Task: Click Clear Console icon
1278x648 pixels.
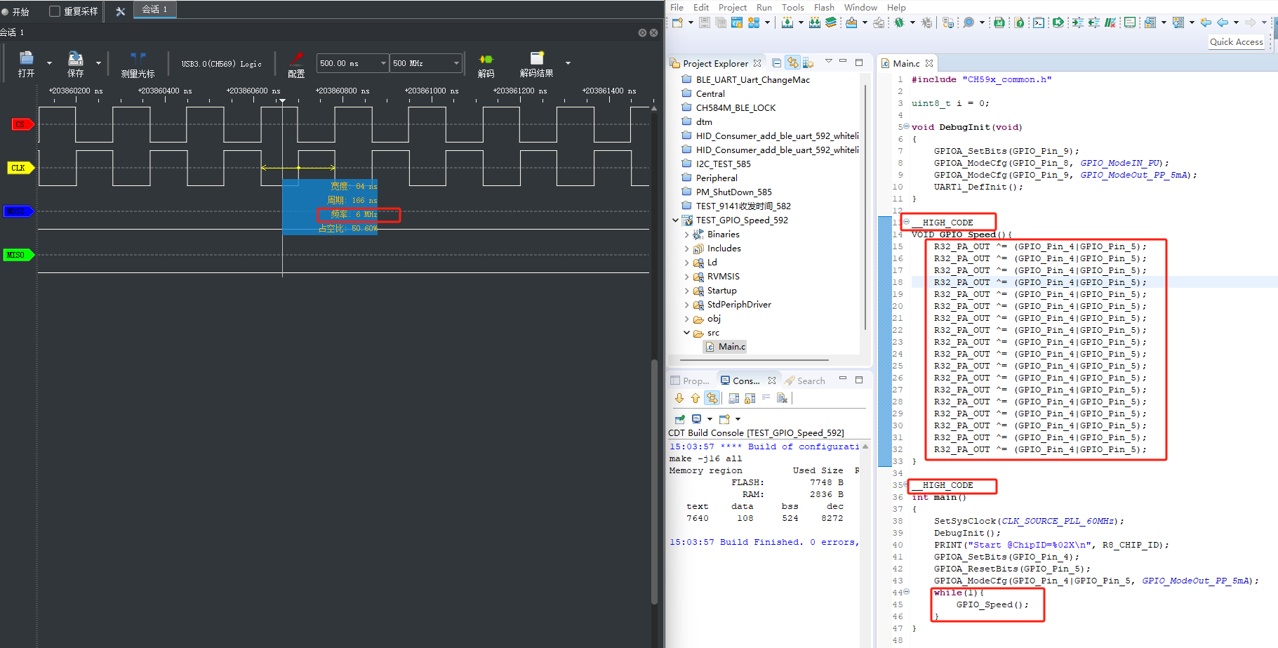Action: pyautogui.click(x=782, y=398)
